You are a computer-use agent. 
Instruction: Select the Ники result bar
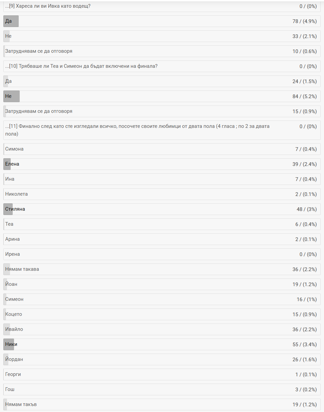(162, 344)
